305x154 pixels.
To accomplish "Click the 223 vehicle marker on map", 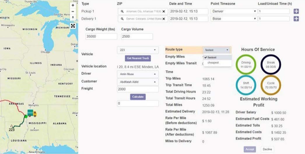I will (x=11, y=128).
